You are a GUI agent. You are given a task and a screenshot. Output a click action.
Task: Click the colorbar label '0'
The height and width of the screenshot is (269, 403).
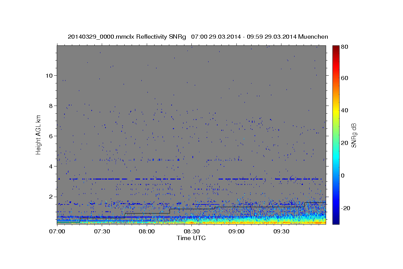[x=343, y=176]
